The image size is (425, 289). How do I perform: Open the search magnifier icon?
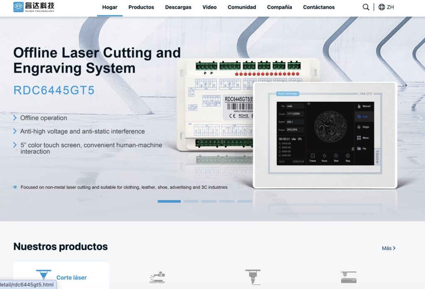click(x=366, y=7)
